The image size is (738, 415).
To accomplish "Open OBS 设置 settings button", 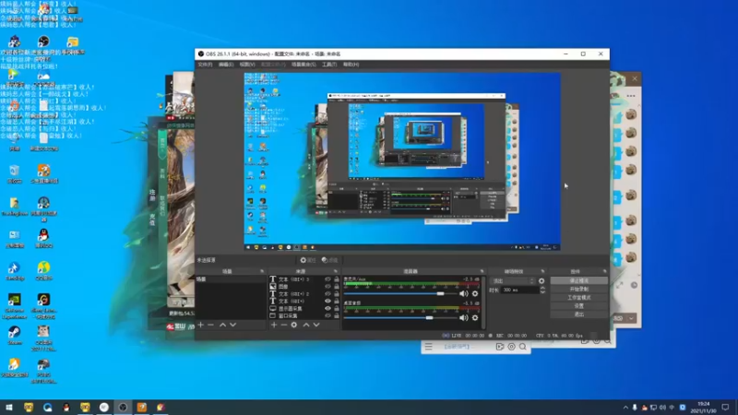I will (579, 306).
